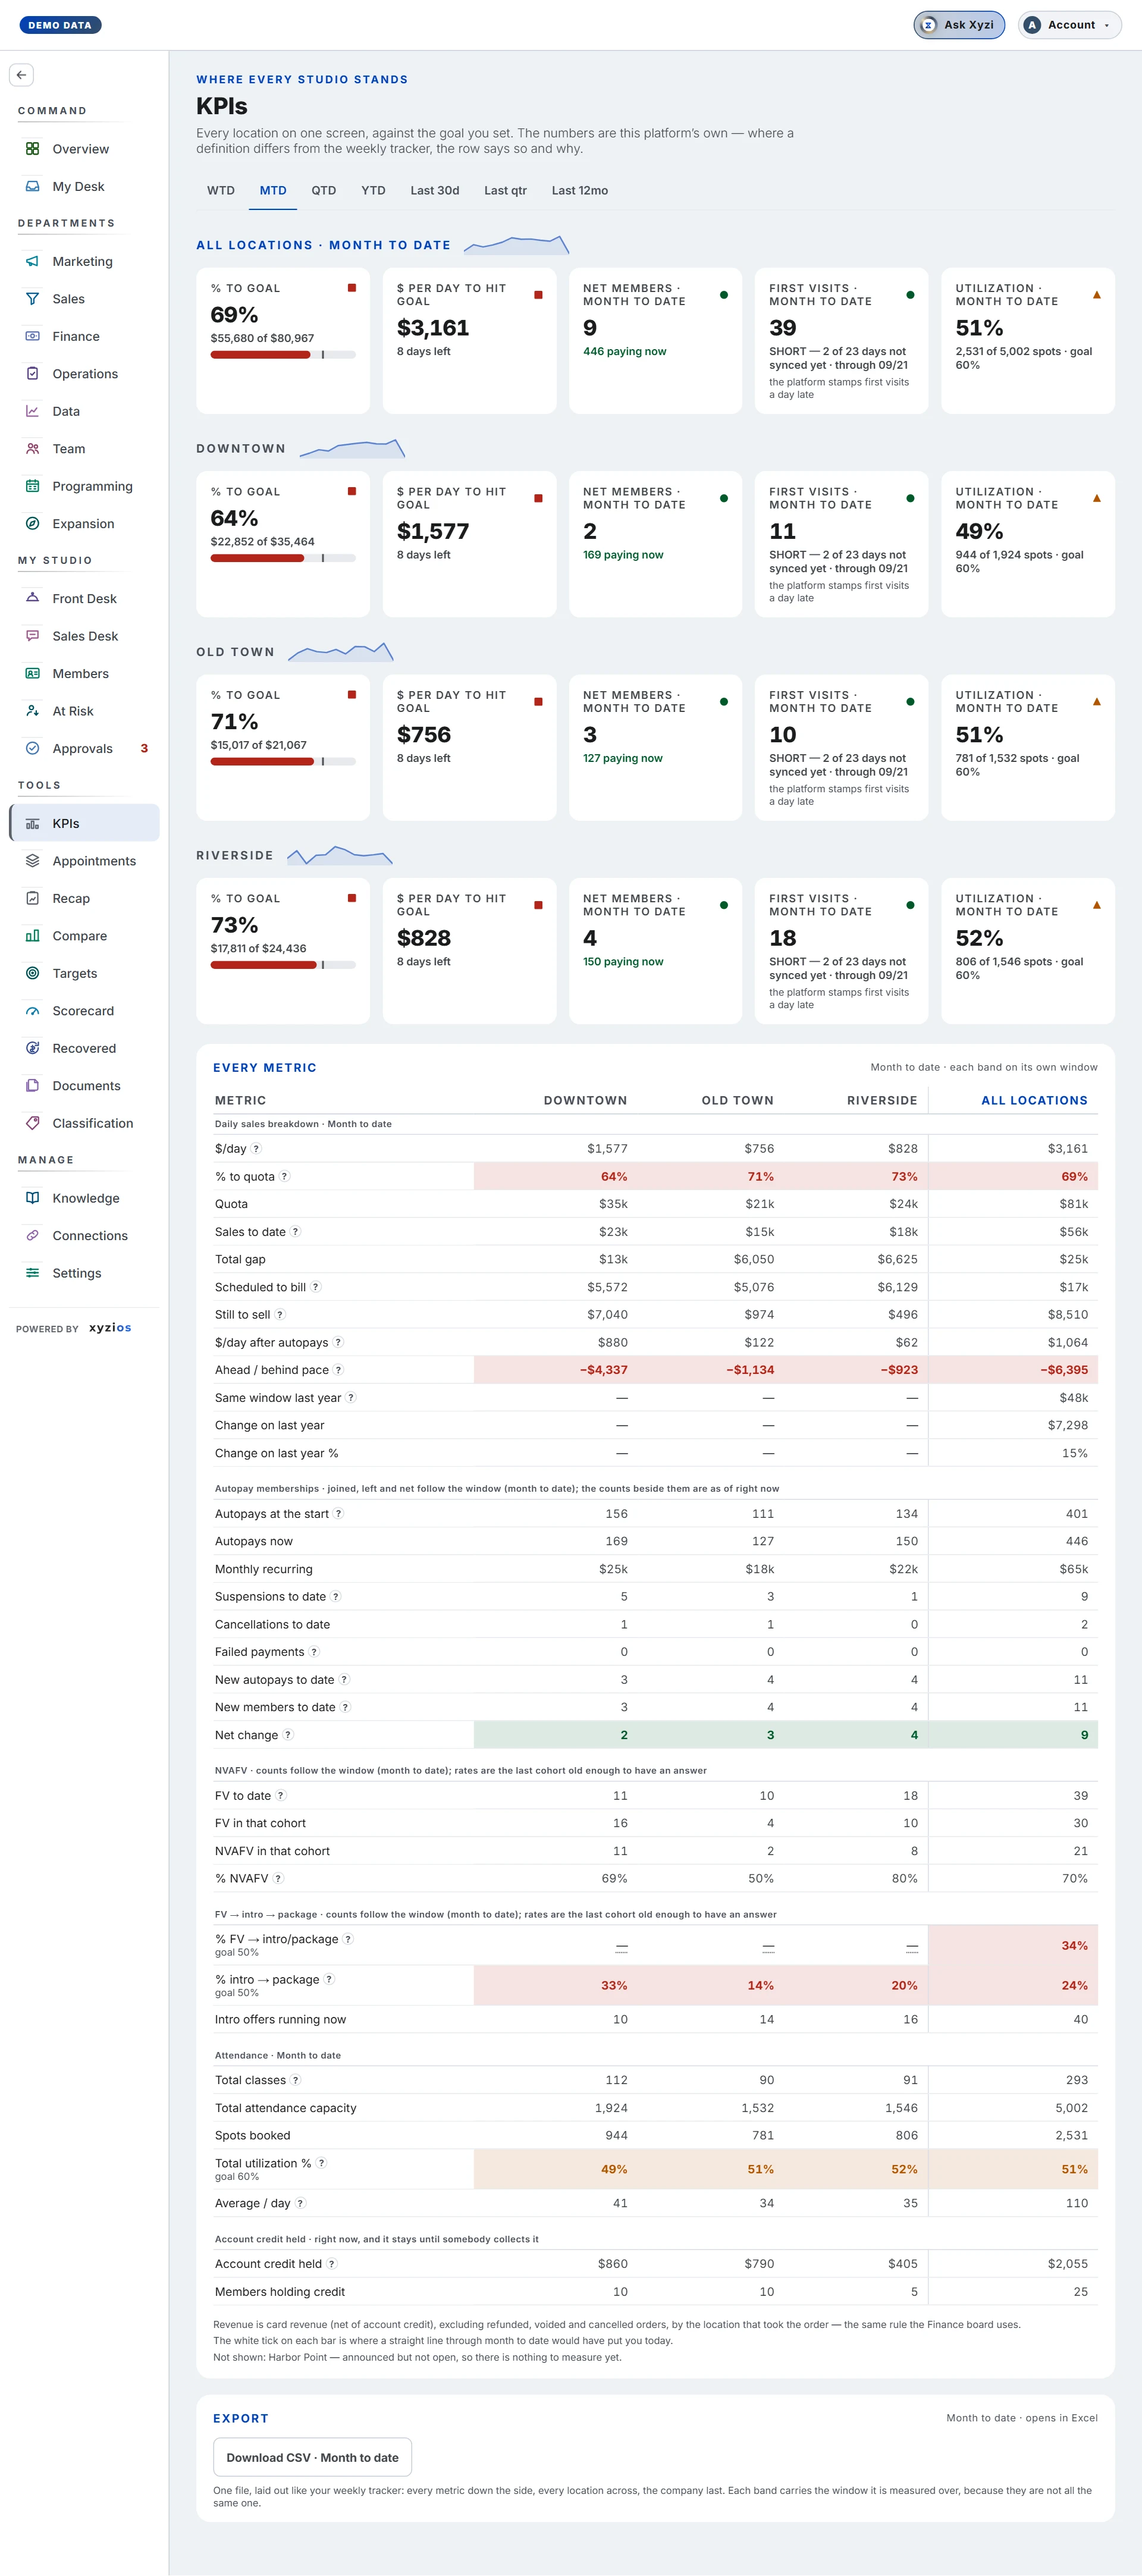
Task: Open Operations icon in sidebar
Action: tap(32, 374)
